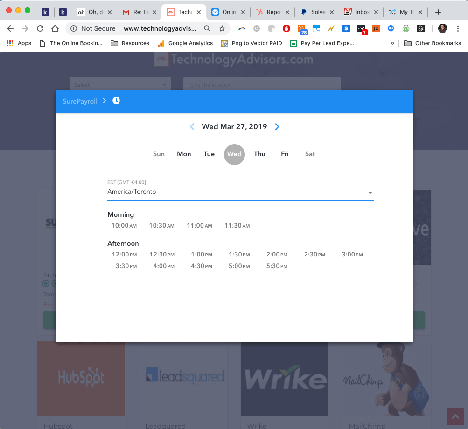
Task: Open The Online Bookin... bookmark
Action: tap(71, 43)
